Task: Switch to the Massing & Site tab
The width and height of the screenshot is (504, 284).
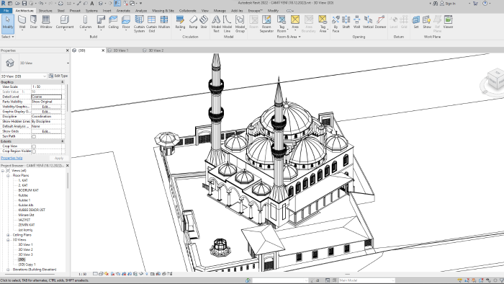Action: 163,11
